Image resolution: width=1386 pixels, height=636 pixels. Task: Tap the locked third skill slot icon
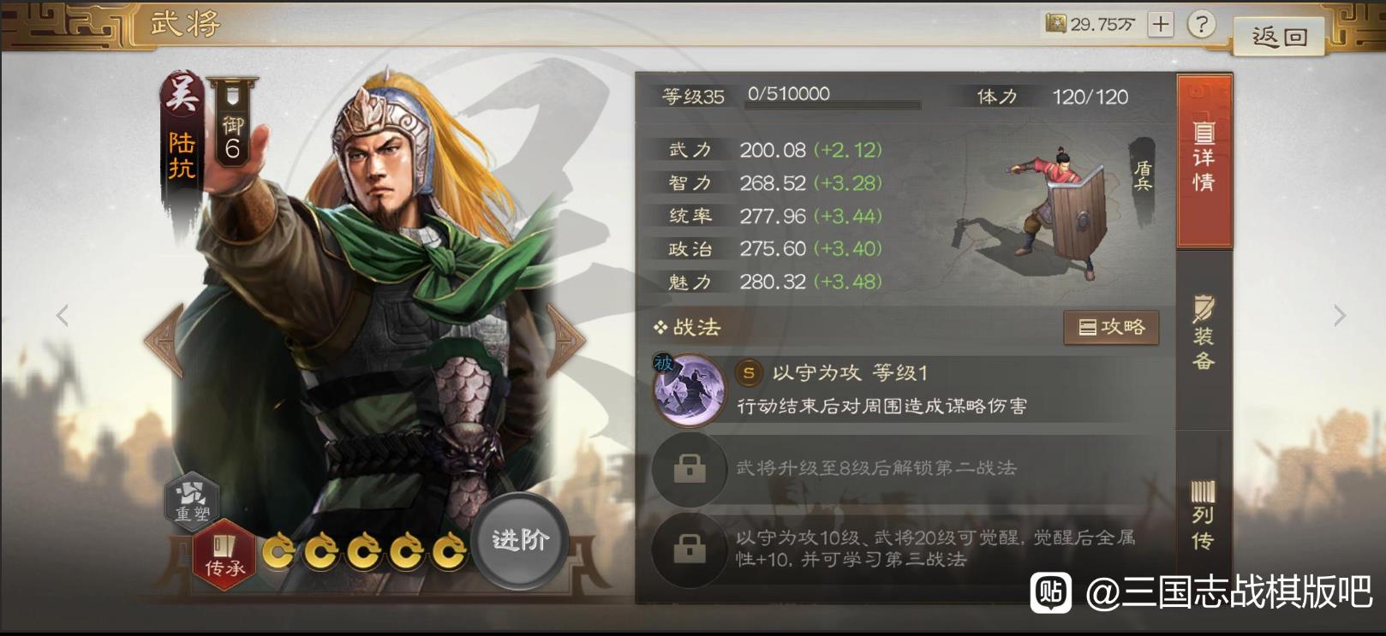point(690,550)
